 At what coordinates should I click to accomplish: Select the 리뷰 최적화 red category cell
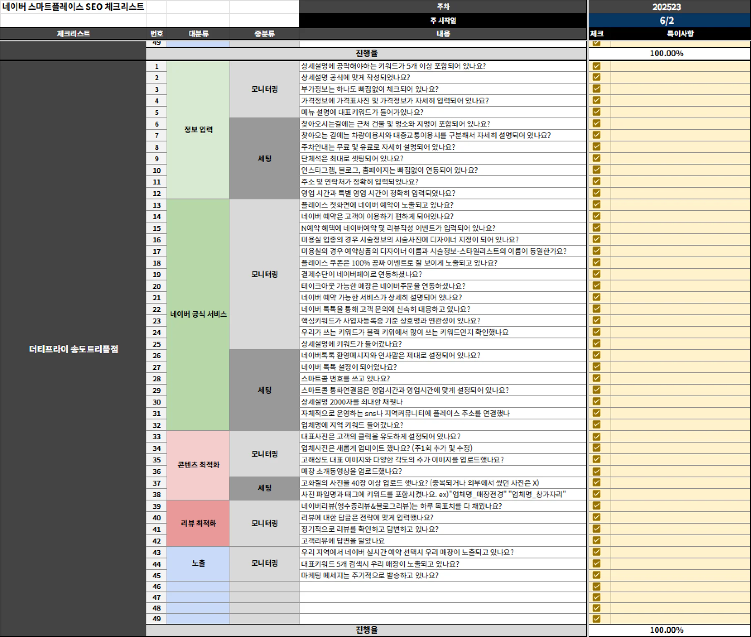click(x=198, y=523)
